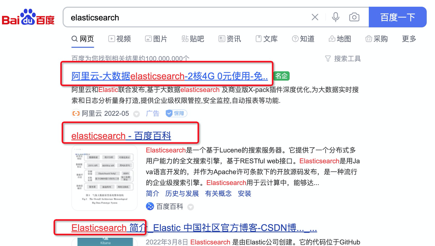Open the Elasticsearch 简介 CSDN blog result
Viewport: 435px width, 246px height.
194,228
